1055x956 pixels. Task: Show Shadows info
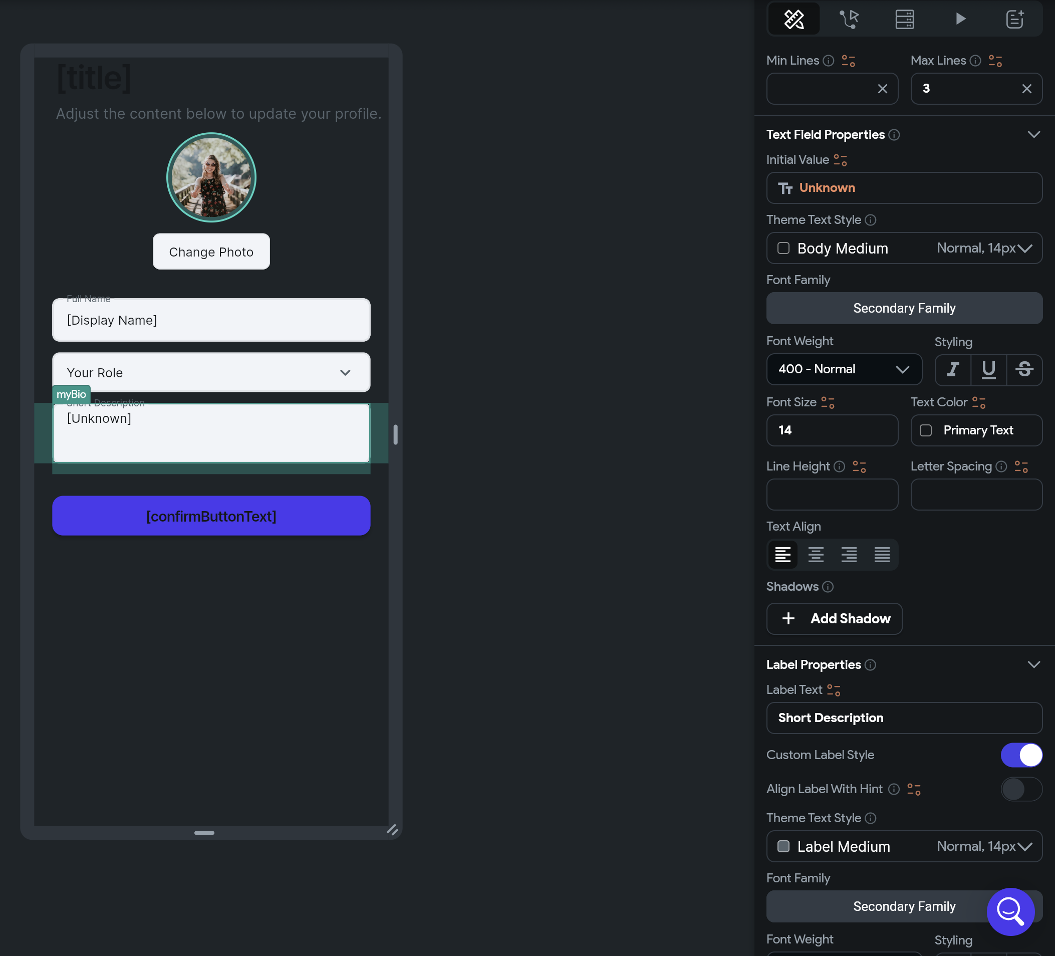tap(828, 587)
